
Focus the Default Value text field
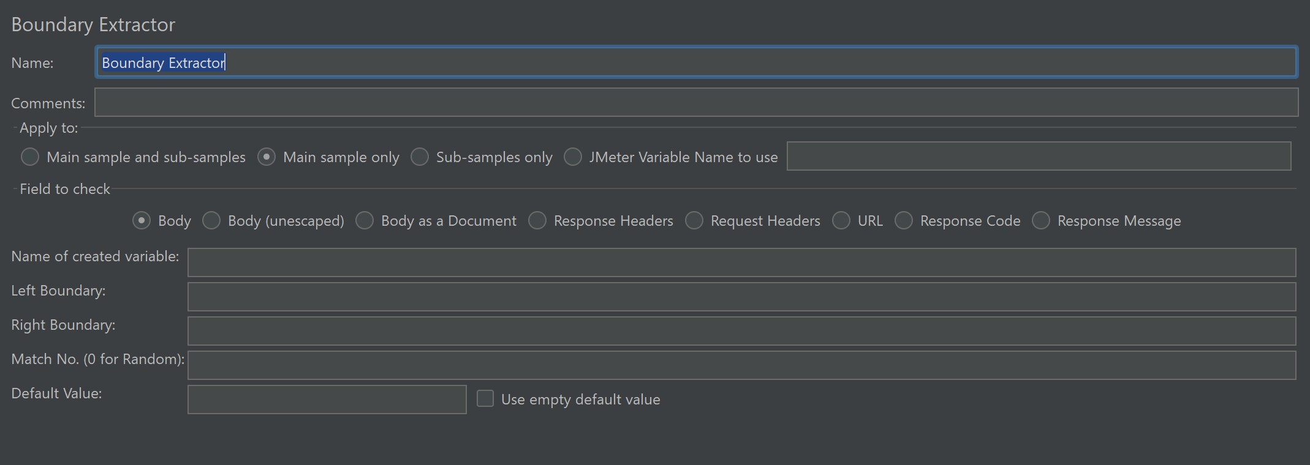[327, 400]
